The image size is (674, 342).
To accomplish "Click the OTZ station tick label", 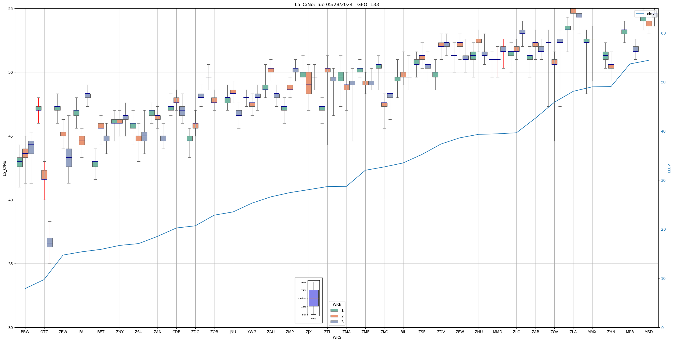I will coord(44,332).
